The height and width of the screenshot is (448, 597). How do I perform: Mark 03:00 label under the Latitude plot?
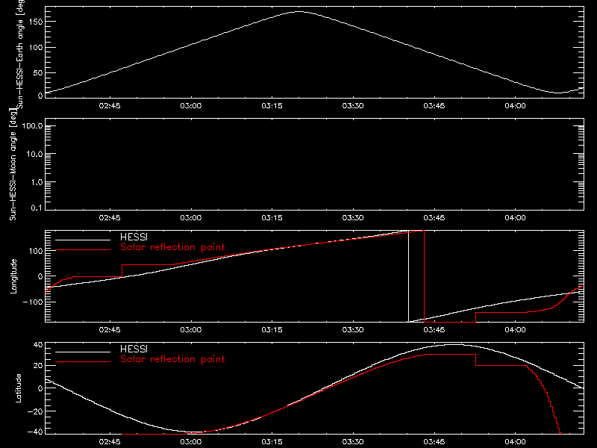click(191, 442)
